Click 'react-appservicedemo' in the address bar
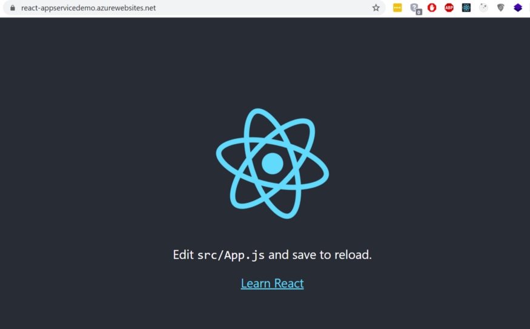Image resolution: width=530 pixels, height=329 pixels. (x=59, y=8)
